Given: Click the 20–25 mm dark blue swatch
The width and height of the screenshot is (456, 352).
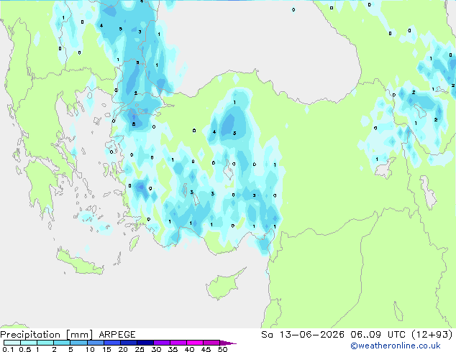Looking at the screenshot, I should point(128,343).
